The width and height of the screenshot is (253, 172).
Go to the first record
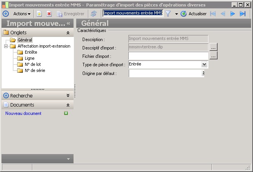(213, 14)
